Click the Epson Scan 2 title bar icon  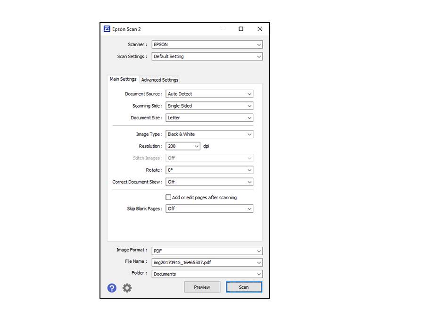click(x=107, y=29)
